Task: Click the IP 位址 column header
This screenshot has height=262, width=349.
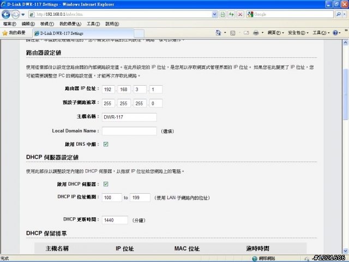Action: (125, 249)
